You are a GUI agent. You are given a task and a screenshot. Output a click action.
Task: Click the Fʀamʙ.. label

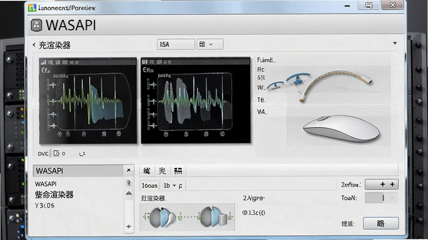tap(266, 60)
